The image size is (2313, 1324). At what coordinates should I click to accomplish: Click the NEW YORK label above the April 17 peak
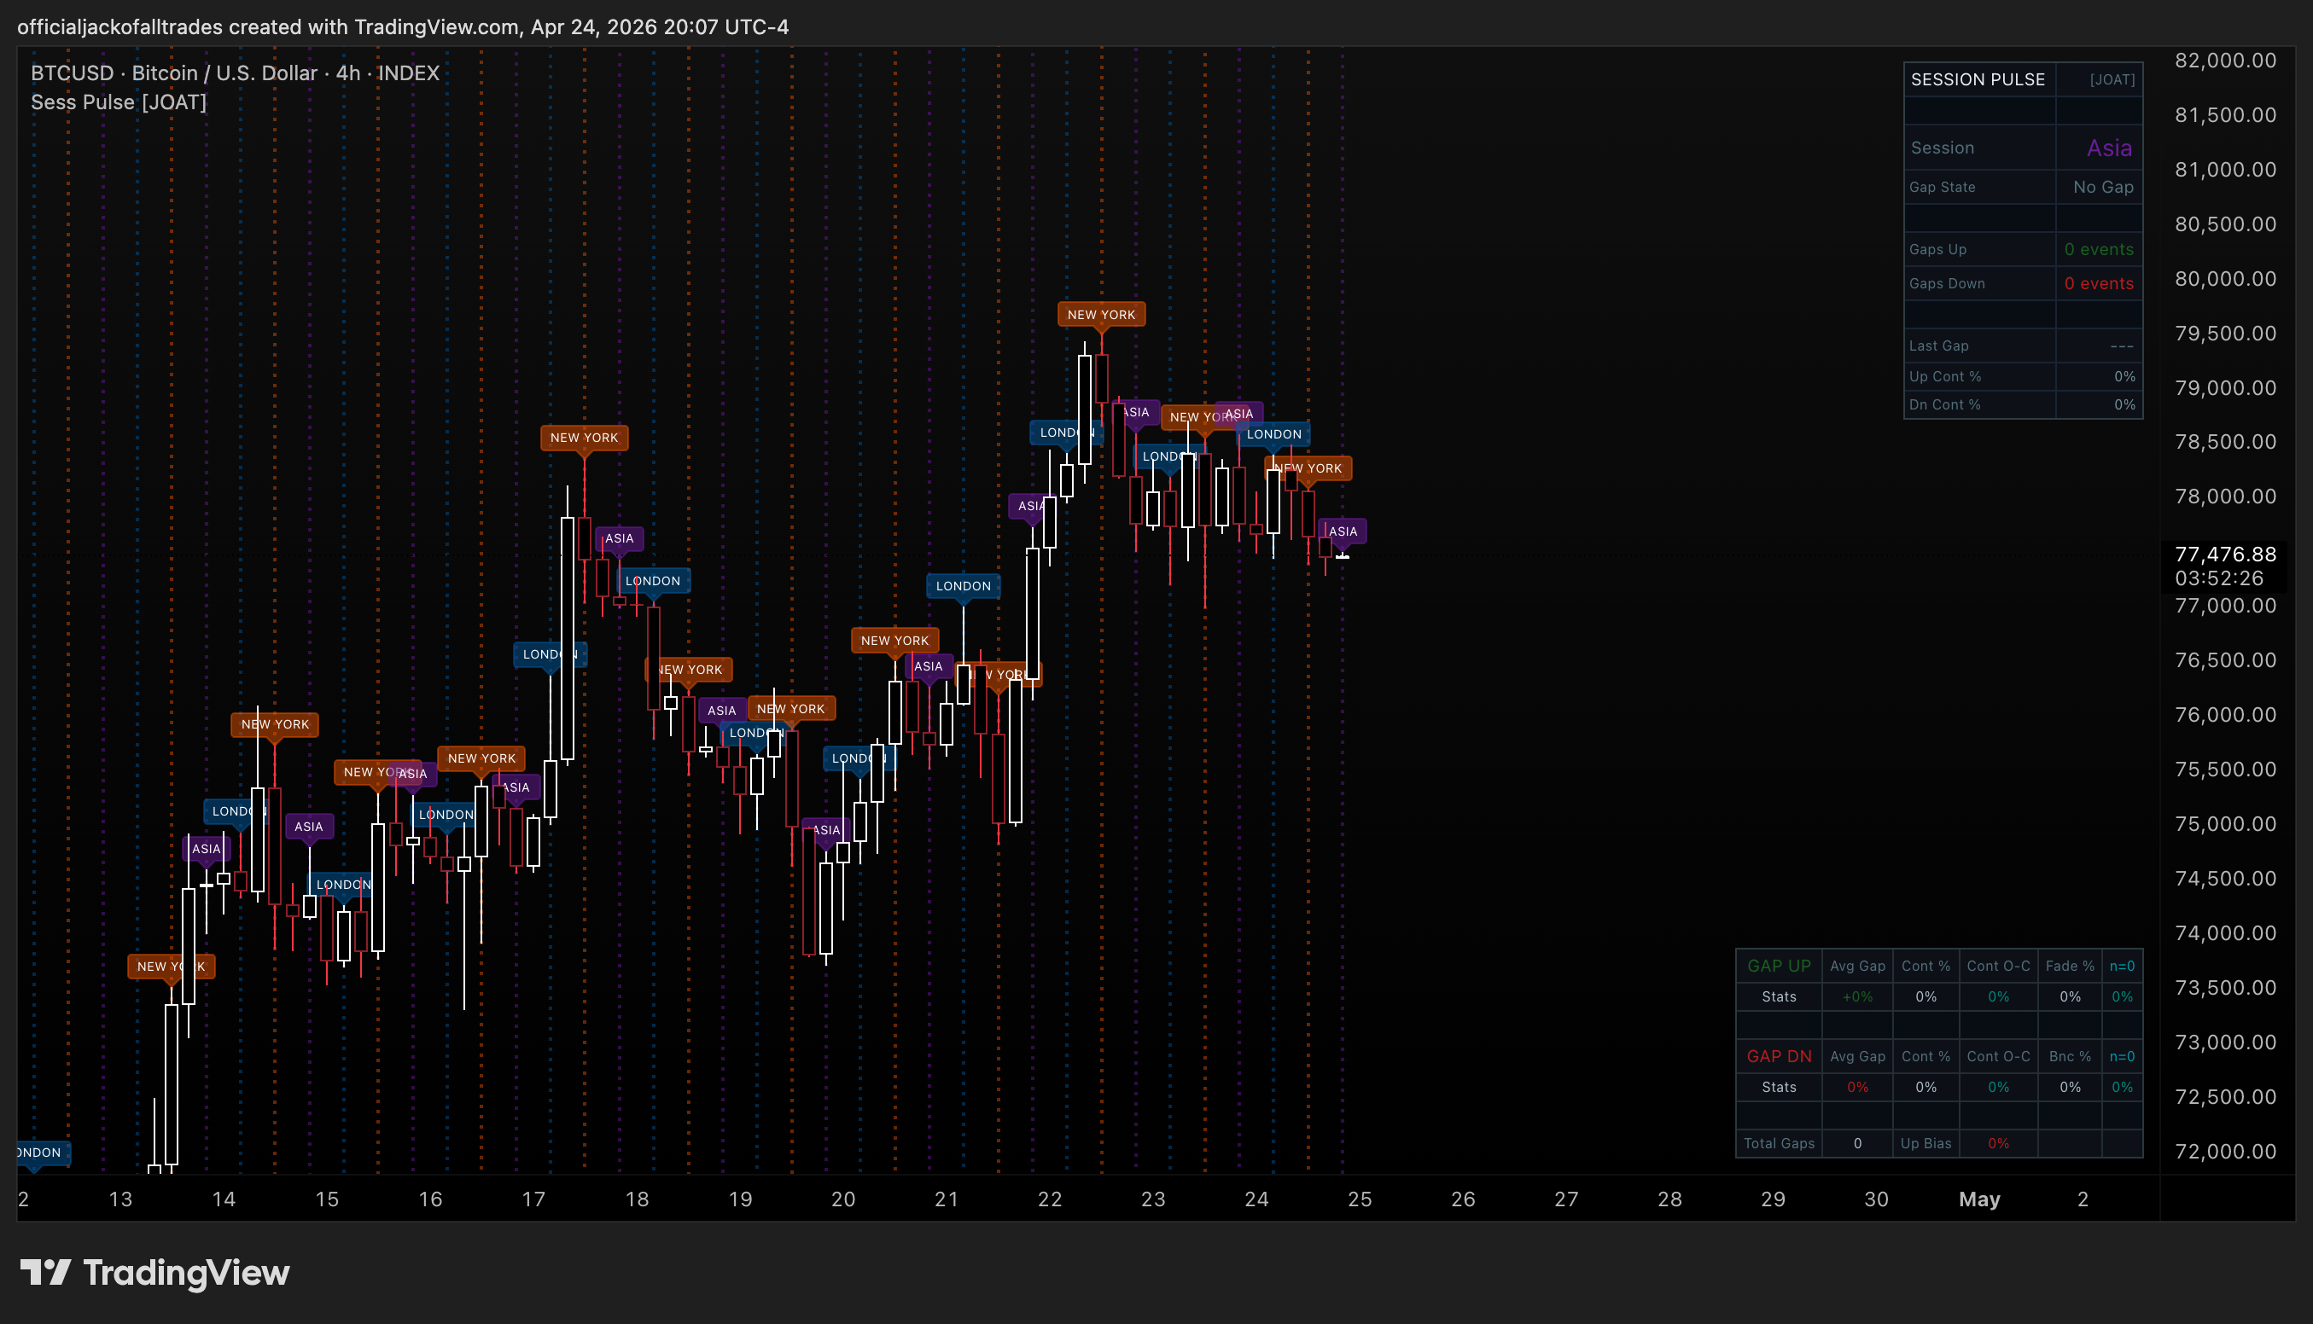(584, 438)
